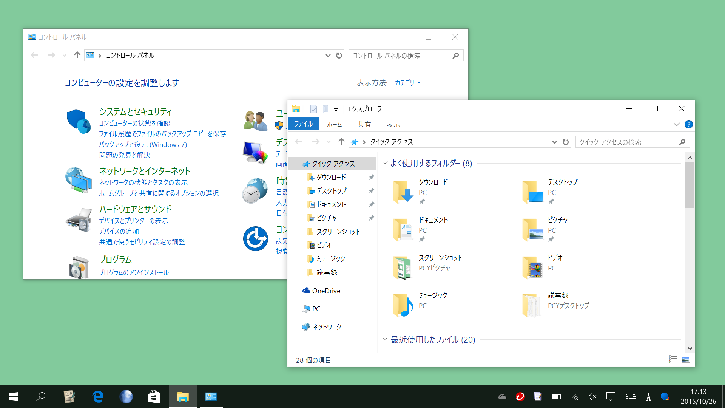725x408 pixels.
Task: Switch to large thumbnails view in the status bar
Action: (x=685, y=360)
